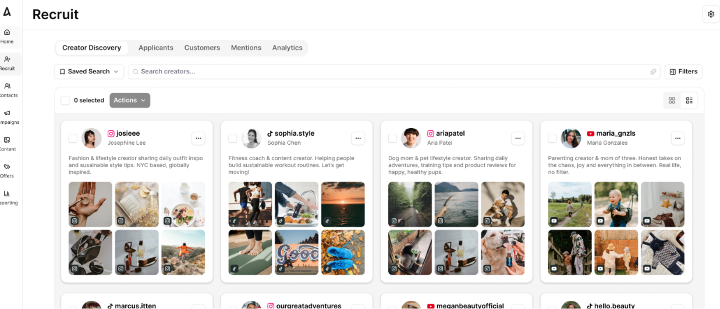The image size is (720, 309).
Task: Open josieee's mountain hiker thumbnail
Action: pos(183,252)
